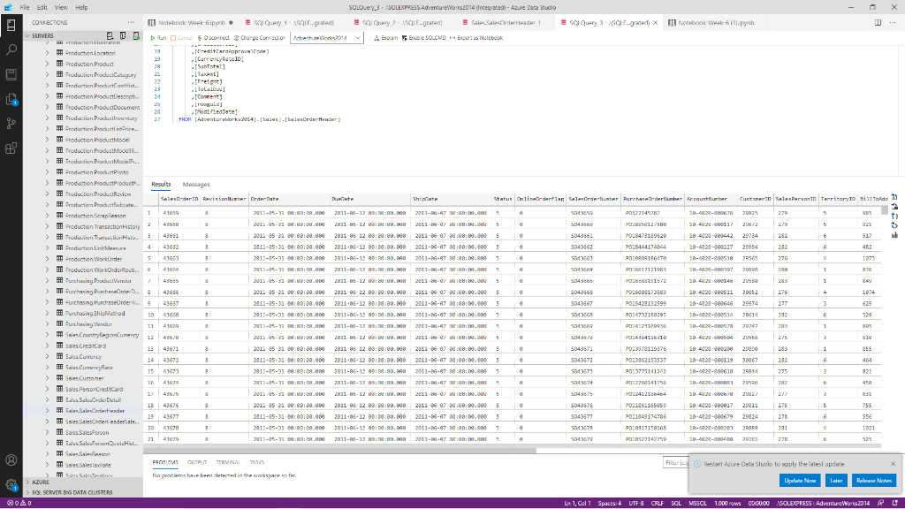Save query results as CSV
The width and height of the screenshot is (905, 509).
[x=894, y=198]
